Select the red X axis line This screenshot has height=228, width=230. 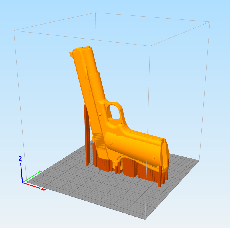[x=31, y=185]
